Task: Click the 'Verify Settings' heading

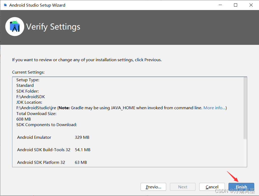Action: click(53, 27)
